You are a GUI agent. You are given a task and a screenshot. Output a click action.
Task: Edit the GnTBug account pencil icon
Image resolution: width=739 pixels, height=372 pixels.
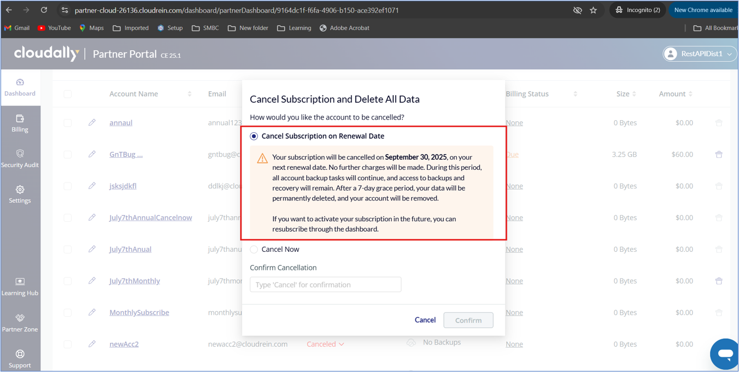click(x=92, y=154)
